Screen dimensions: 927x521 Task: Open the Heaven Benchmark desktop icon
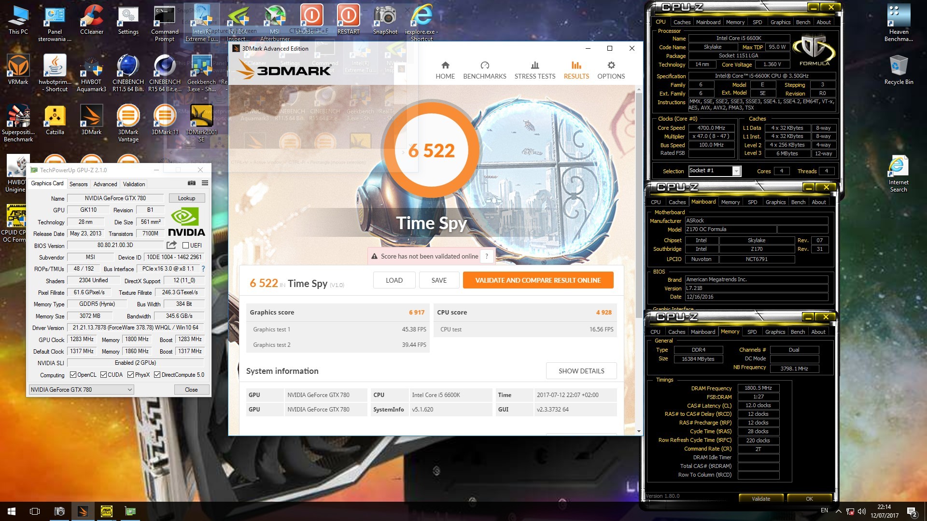(x=899, y=24)
